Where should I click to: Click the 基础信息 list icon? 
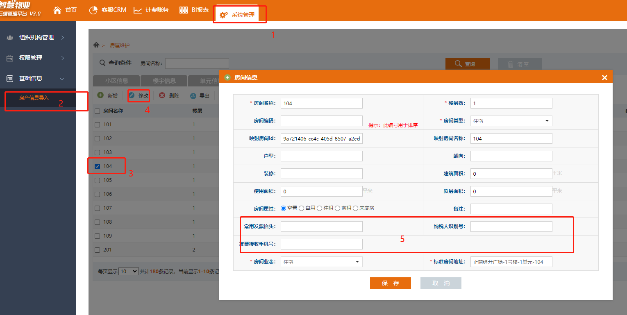[x=10, y=78]
